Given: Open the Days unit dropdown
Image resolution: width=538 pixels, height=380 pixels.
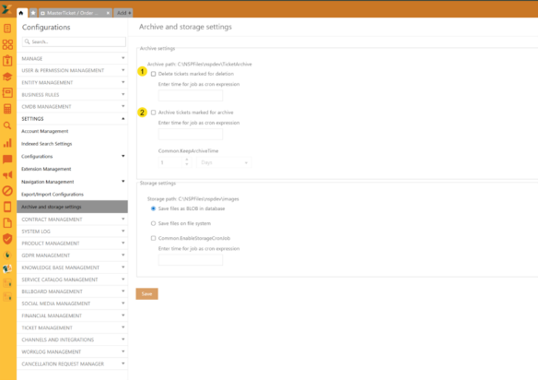Looking at the screenshot, I should pyautogui.click(x=224, y=162).
